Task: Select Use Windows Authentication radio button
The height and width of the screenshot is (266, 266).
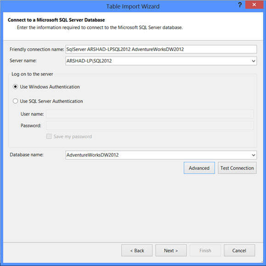Action: 15,87
